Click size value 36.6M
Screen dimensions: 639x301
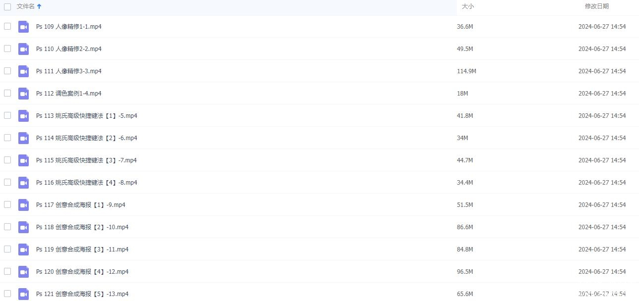coord(465,27)
